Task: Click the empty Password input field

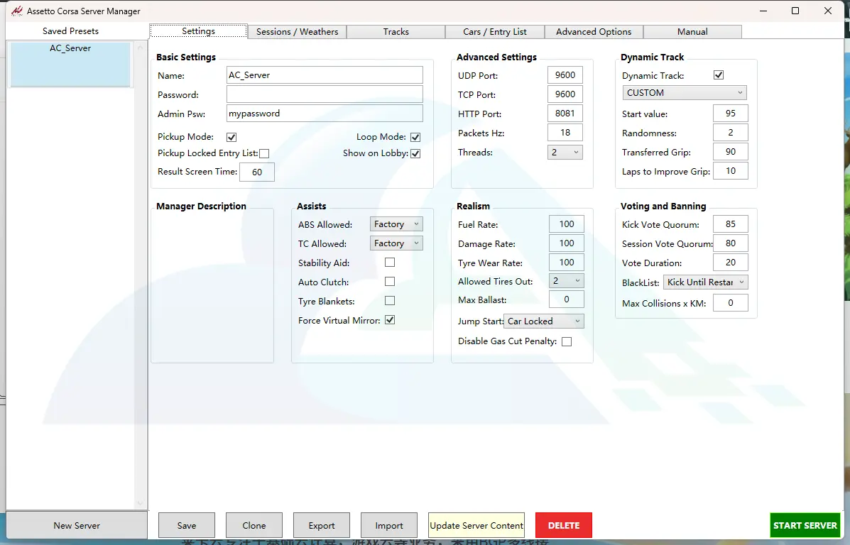Action: [325, 94]
